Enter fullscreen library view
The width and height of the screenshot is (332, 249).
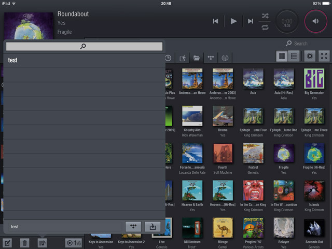pyautogui.click(x=324, y=57)
